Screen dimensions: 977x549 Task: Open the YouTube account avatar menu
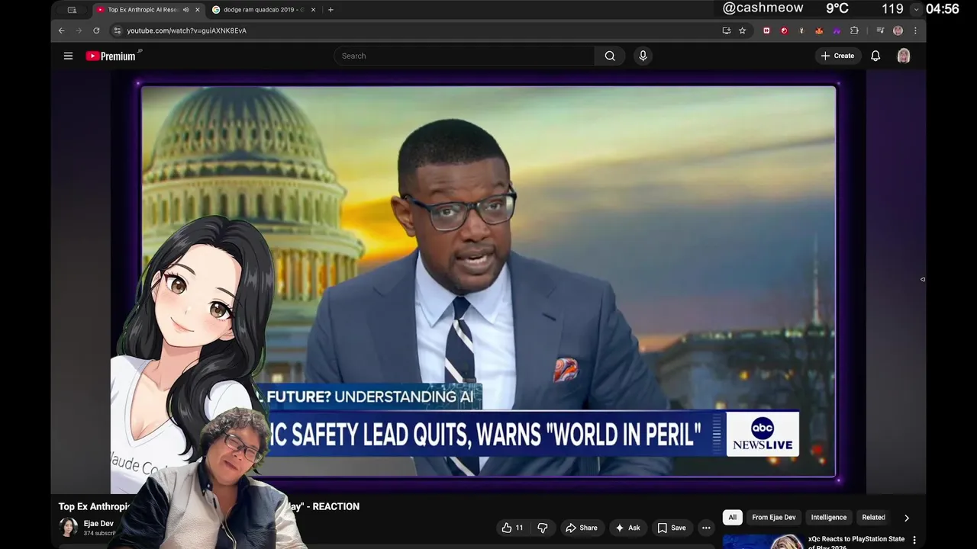(x=904, y=56)
